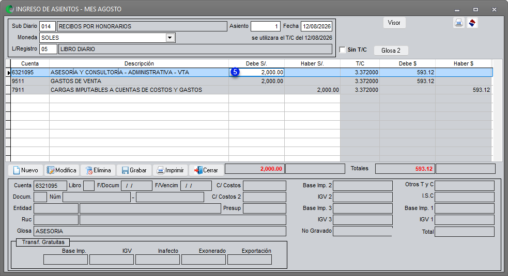The image size is (508, 276).
Task: Click the Entidad code field
Action: [56, 208]
